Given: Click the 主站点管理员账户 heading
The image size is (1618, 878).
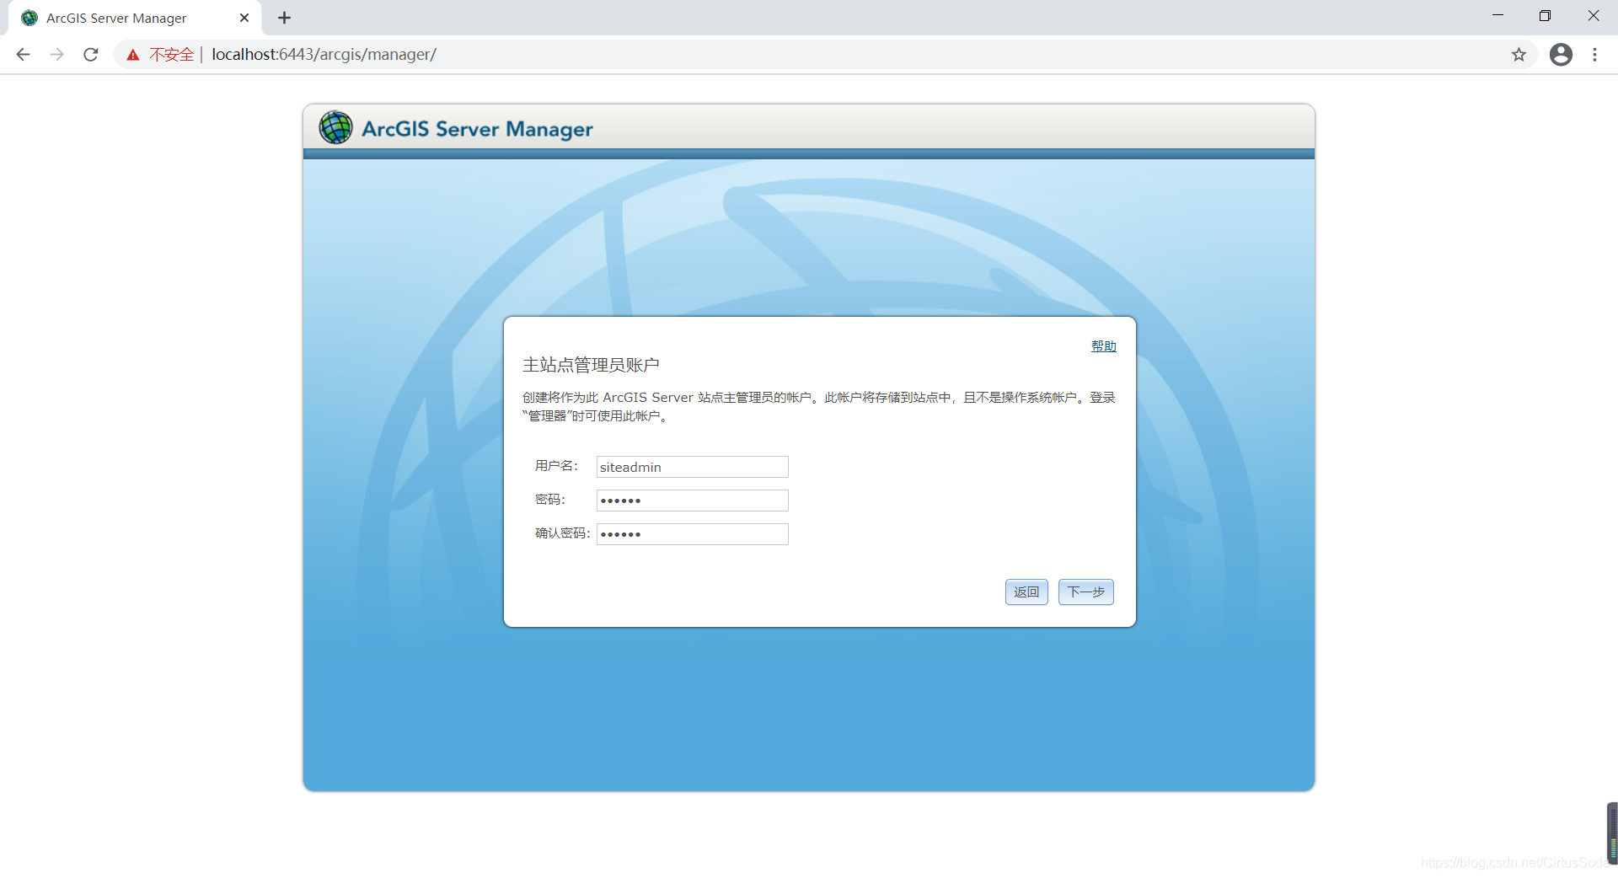Looking at the screenshot, I should (591, 365).
